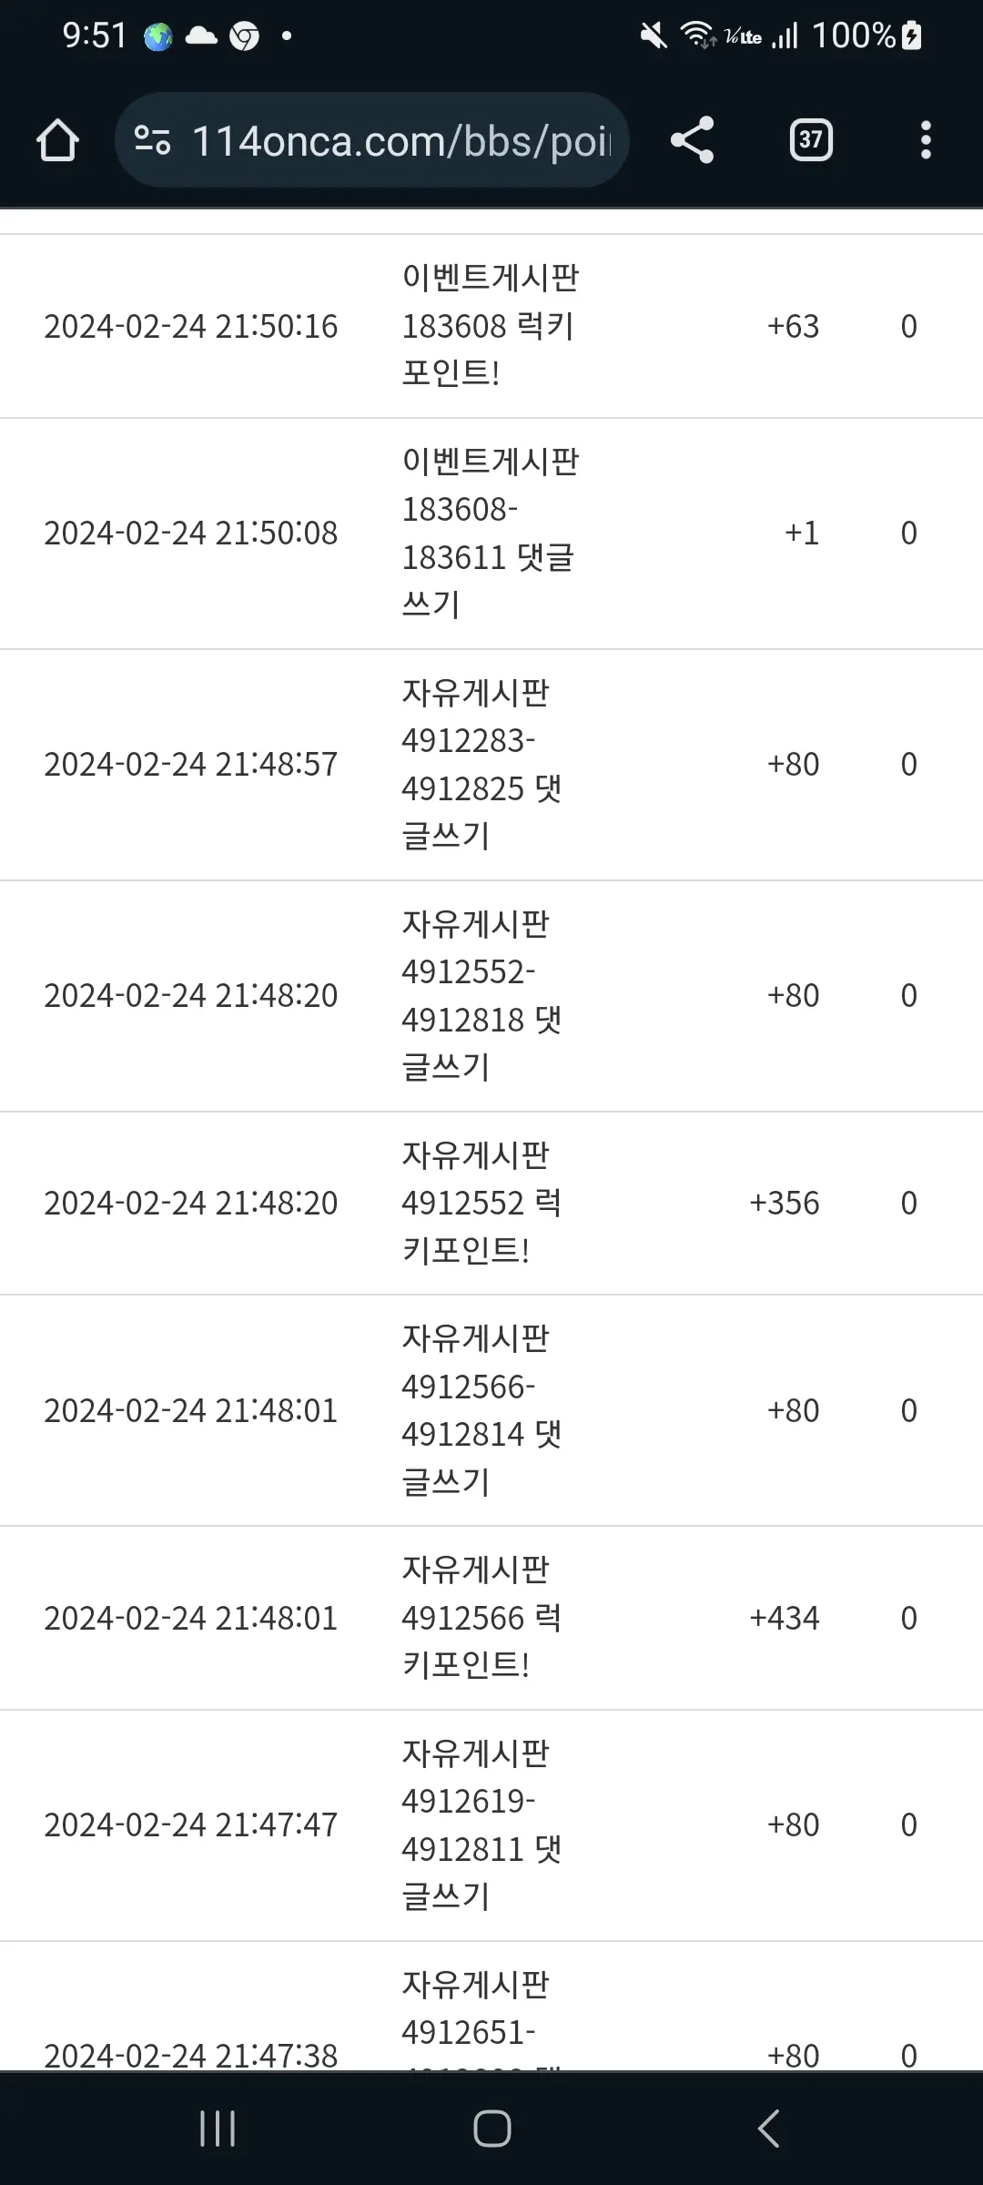
Task: Open entry 자유게시판 4912283-4912825 댓글쓰기
Action: coord(482,764)
